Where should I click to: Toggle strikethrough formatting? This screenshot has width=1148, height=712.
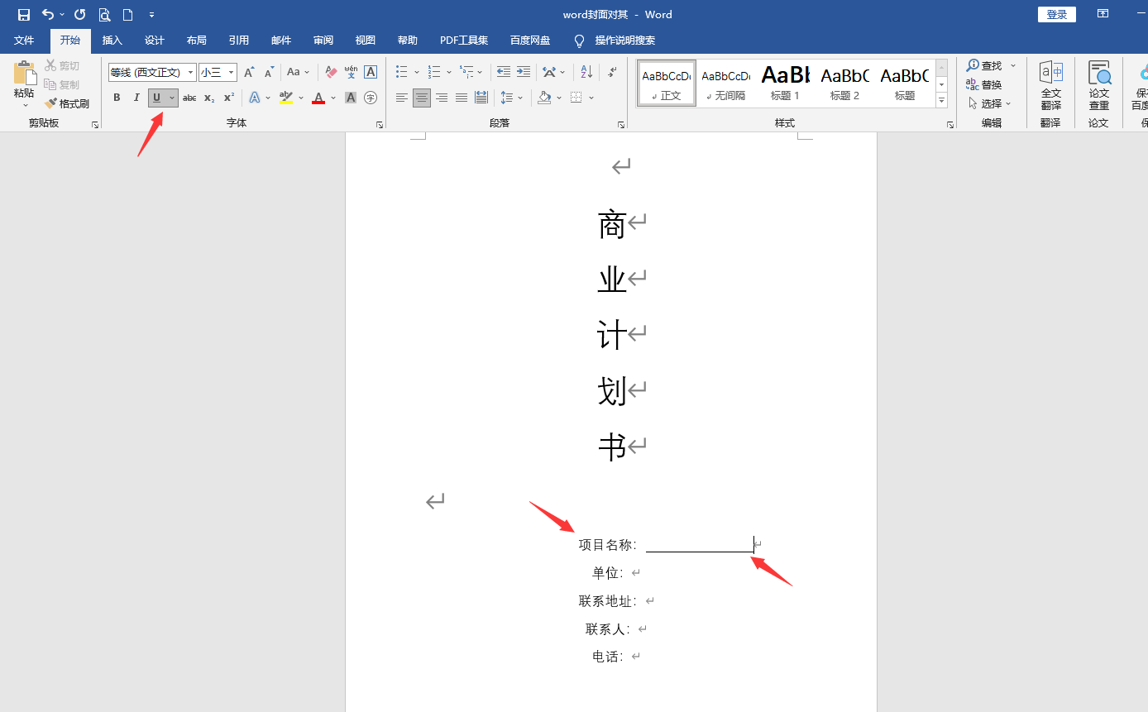coord(189,98)
